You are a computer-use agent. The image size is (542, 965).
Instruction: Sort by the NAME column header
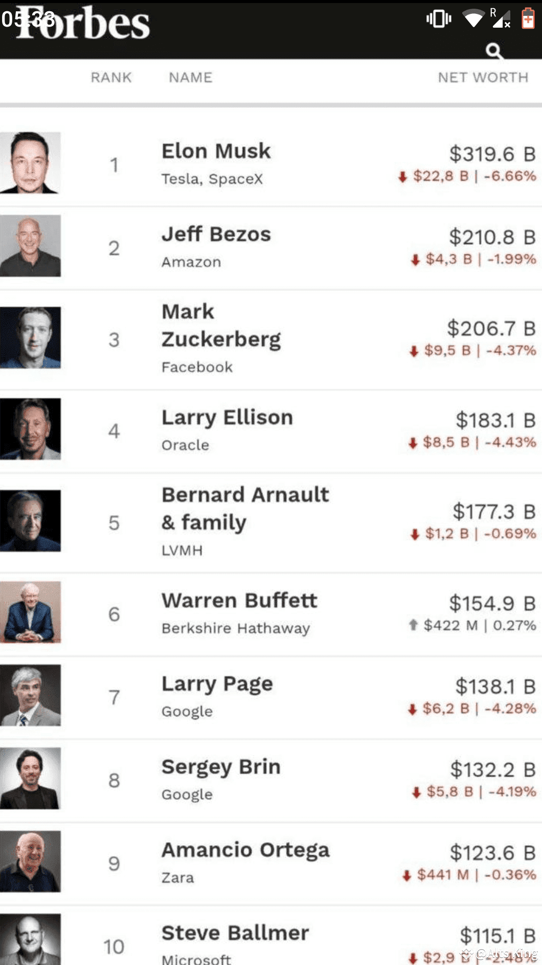coord(190,78)
